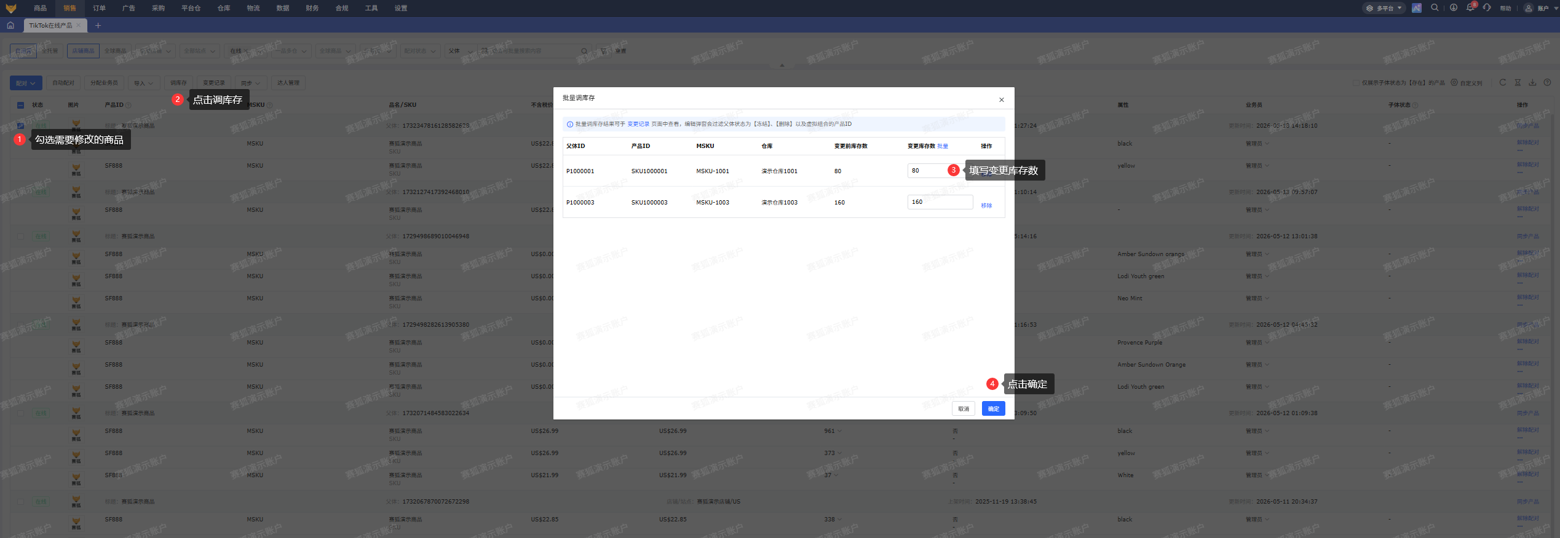Click the account avatar icon
The image size is (1560, 538).
1529,8
